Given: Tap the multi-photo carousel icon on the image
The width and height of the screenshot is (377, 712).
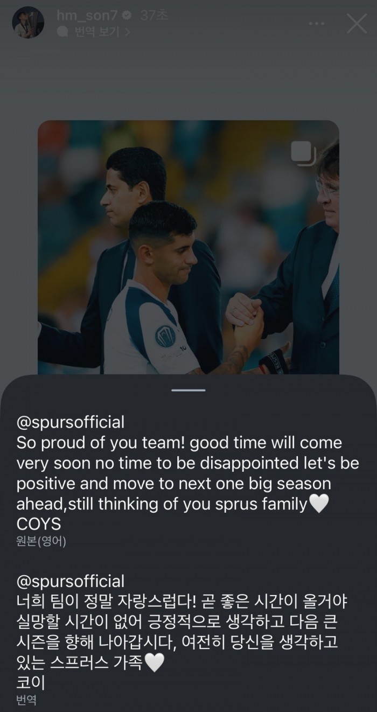Looking at the screenshot, I should pos(303,153).
